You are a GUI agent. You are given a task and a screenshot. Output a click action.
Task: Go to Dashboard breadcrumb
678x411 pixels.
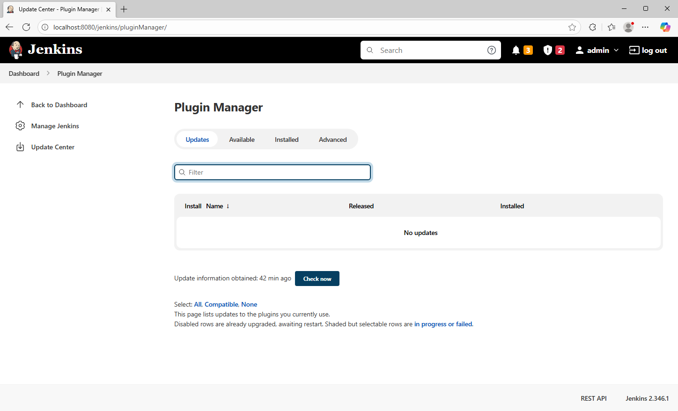tap(24, 73)
